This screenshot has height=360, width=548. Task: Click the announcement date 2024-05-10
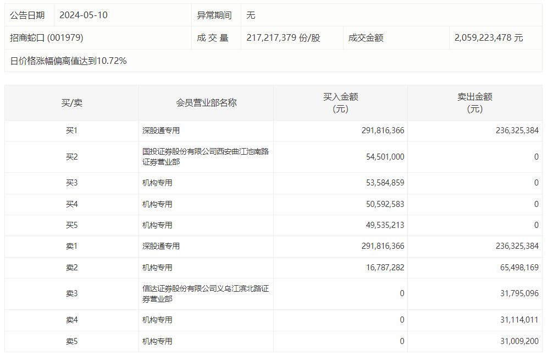(x=83, y=15)
